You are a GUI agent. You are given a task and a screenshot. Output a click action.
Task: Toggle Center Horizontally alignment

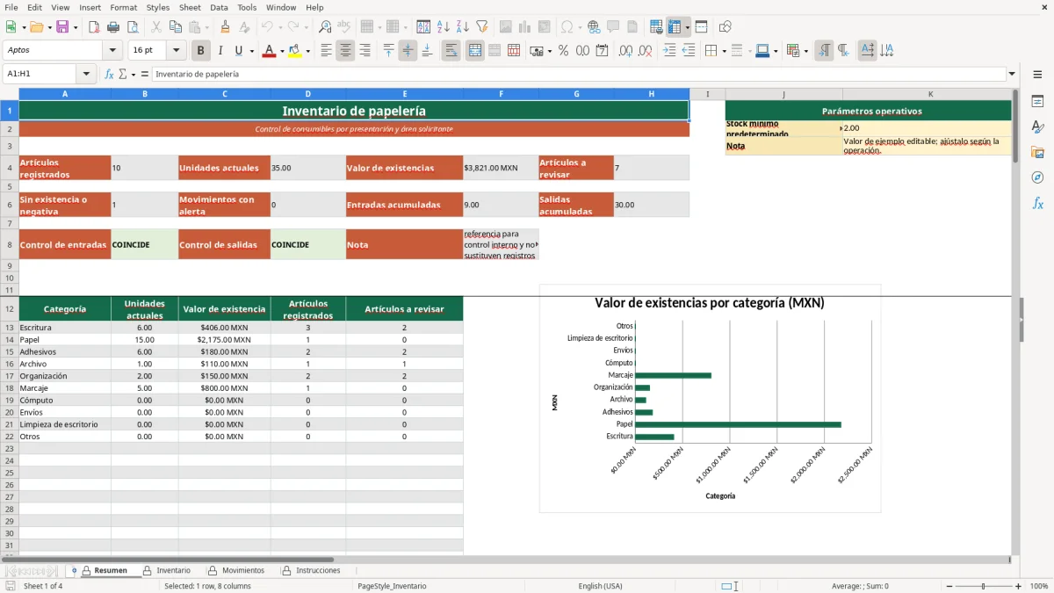pyautogui.click(x=345, y=51)
